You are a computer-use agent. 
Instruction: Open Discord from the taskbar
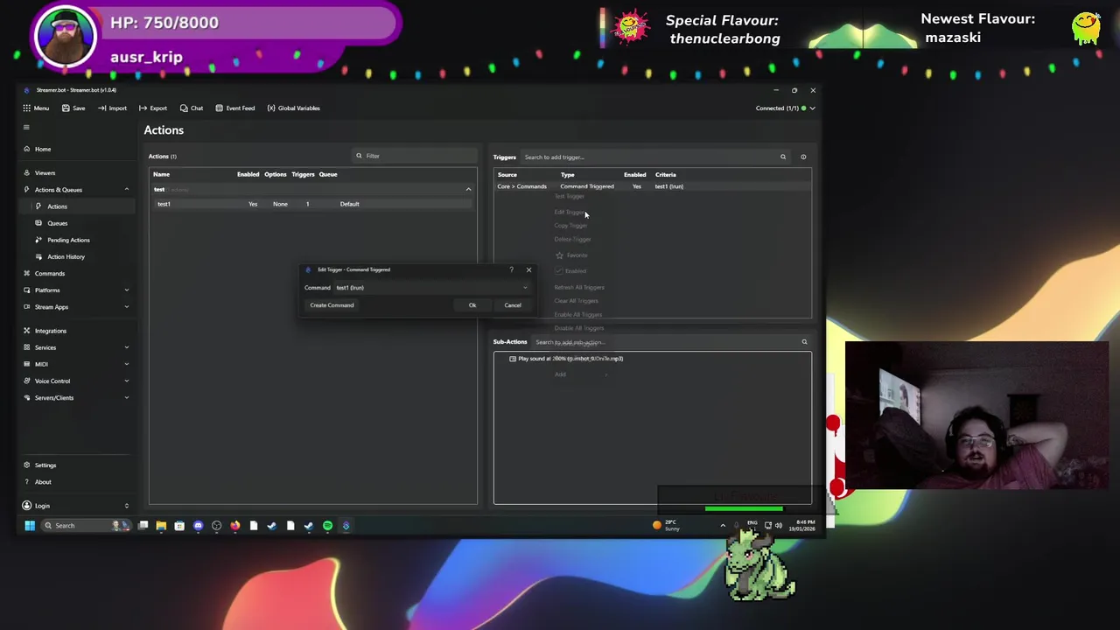click(198, 526)
